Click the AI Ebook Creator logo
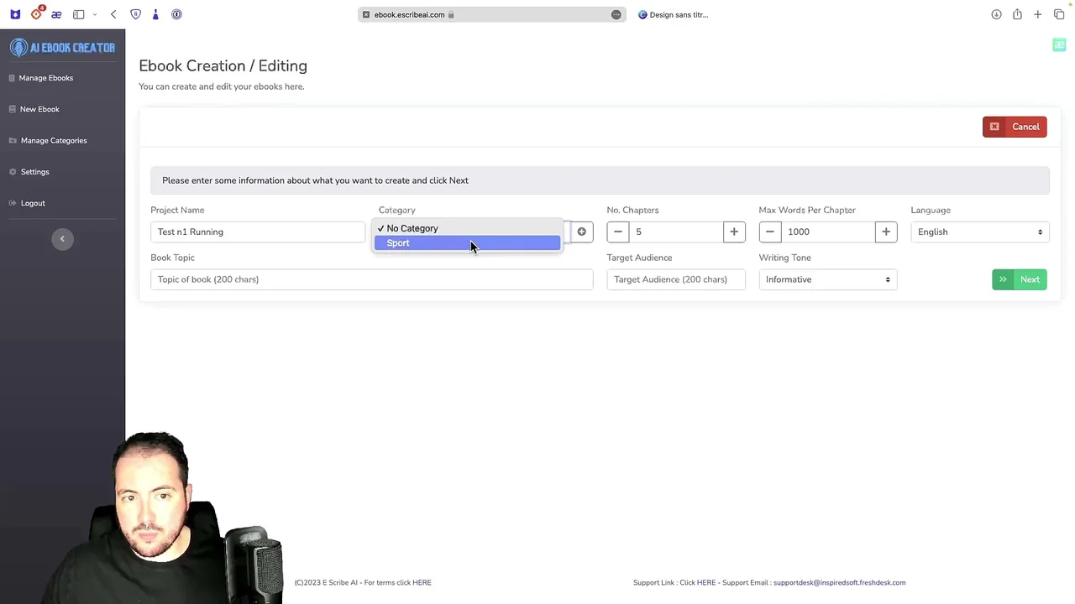 [x=62, y=48]
